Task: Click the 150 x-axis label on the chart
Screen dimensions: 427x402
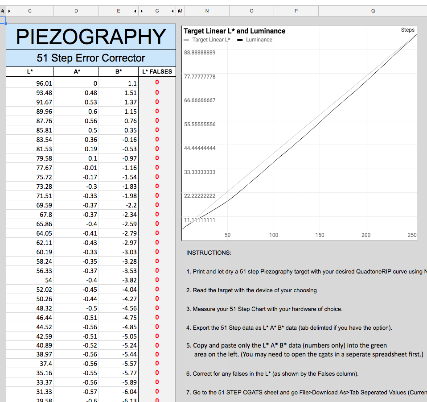Action: coord(320,235)
